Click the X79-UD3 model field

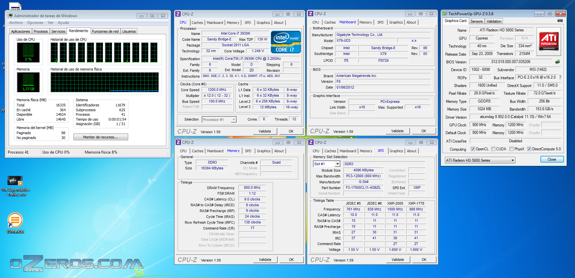pos(365,41)
